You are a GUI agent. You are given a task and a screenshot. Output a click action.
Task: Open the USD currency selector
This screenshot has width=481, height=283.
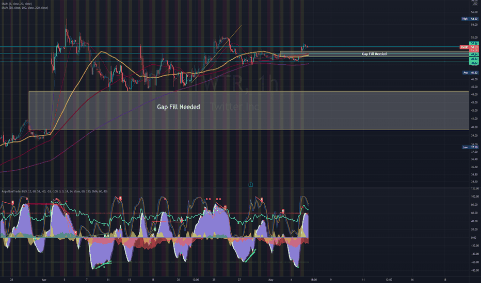475,4
